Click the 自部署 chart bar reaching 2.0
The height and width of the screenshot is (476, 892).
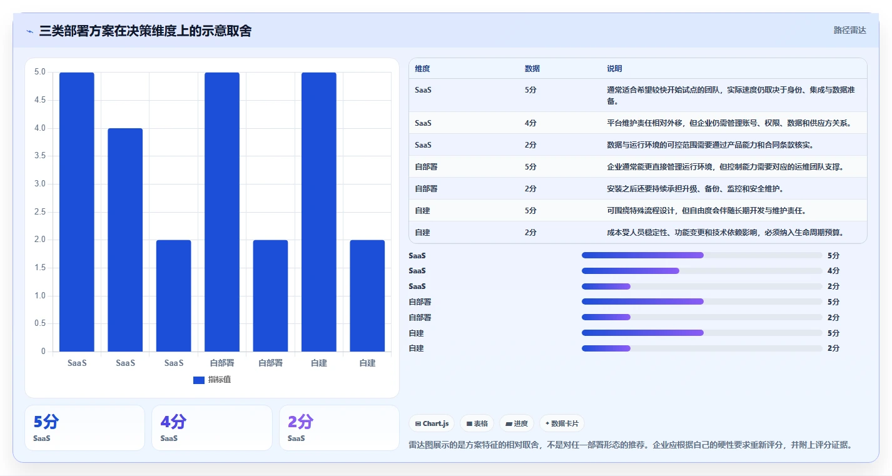coord(270,296)
